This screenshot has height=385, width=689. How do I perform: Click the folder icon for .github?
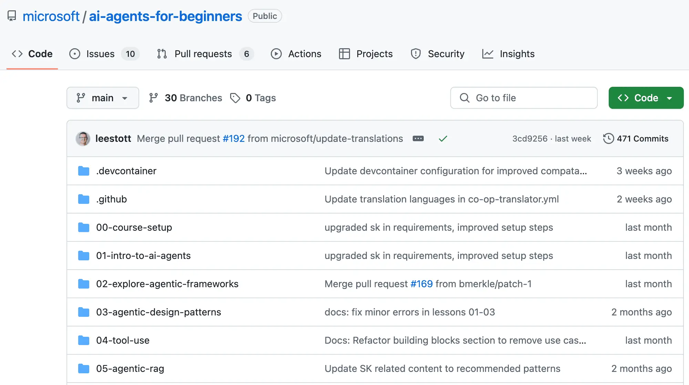pos(84,199)
